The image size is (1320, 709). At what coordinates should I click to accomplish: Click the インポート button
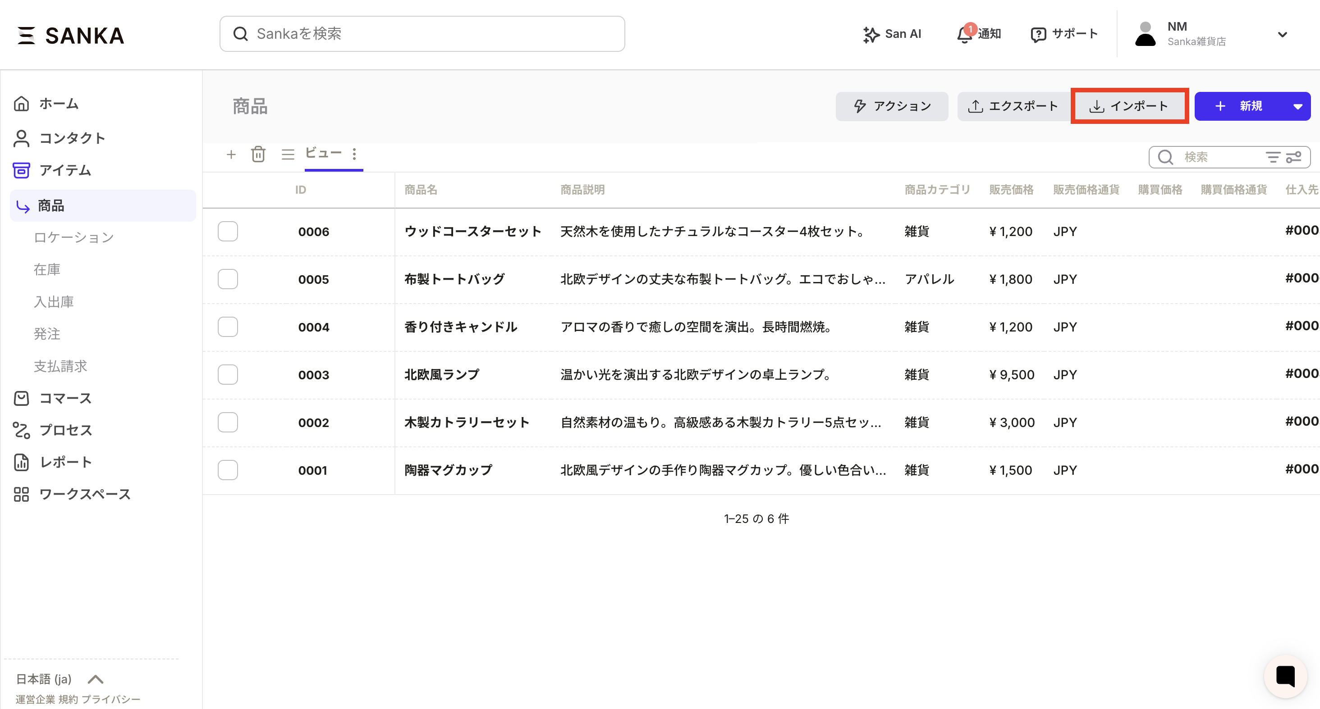point(1129,106)
